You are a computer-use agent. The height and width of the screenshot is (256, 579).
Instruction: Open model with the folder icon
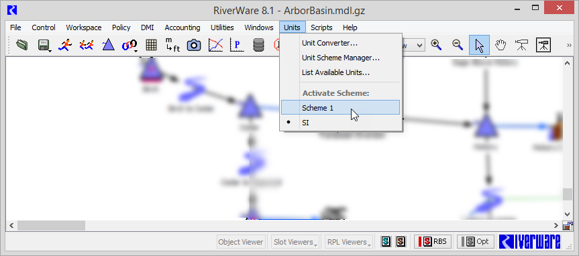coord(21,45)
